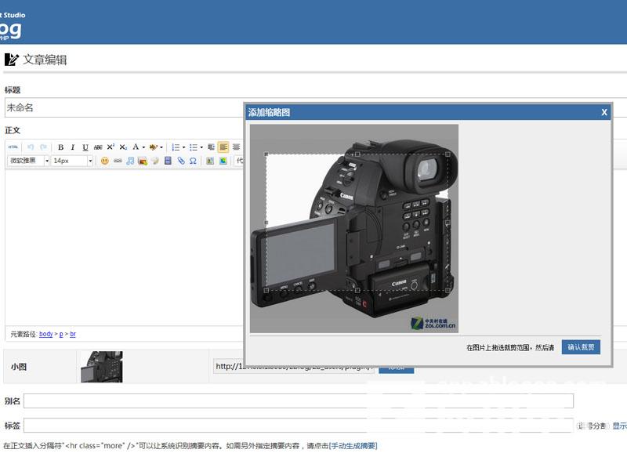627x464 pixels.
Task: Apply italic formatting in editor
Action: coord(73,147)
